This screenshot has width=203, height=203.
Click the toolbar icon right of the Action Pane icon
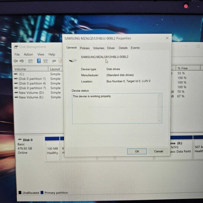(54, 61)
